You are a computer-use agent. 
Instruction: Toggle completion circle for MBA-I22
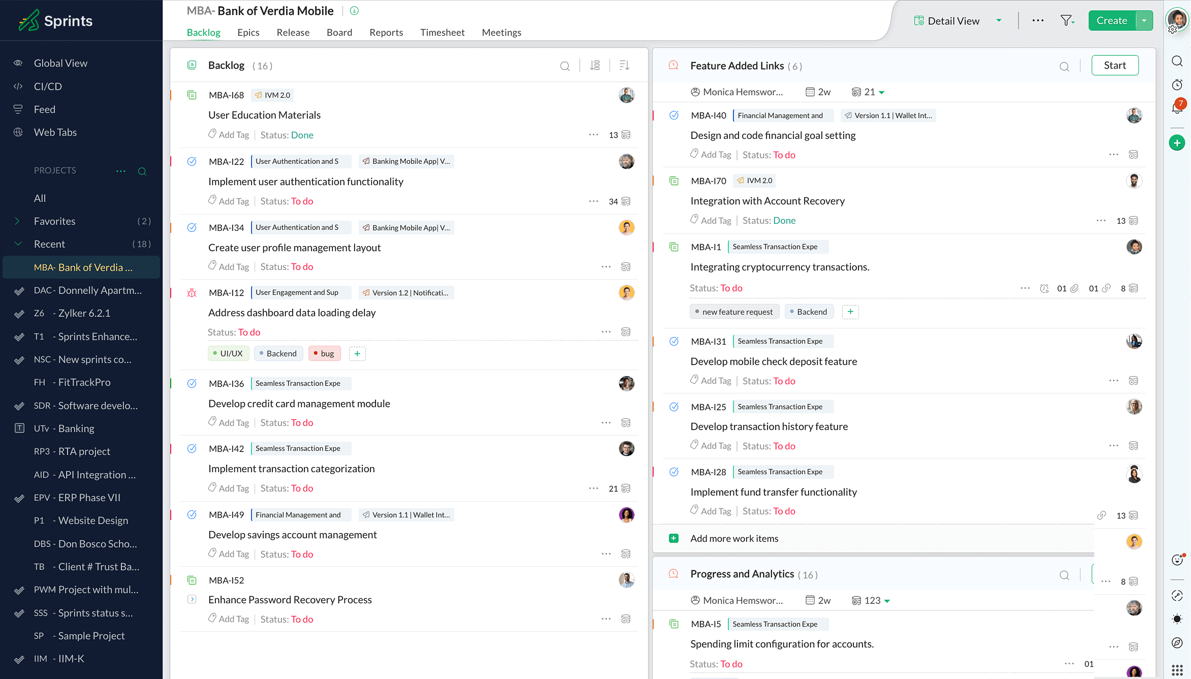[191, 161]
